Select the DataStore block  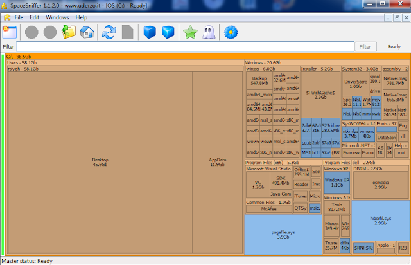(x=387, y=138)
